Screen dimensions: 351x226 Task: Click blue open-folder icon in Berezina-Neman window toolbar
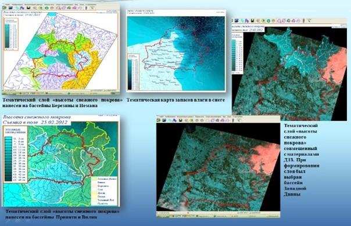pos(10,8)
